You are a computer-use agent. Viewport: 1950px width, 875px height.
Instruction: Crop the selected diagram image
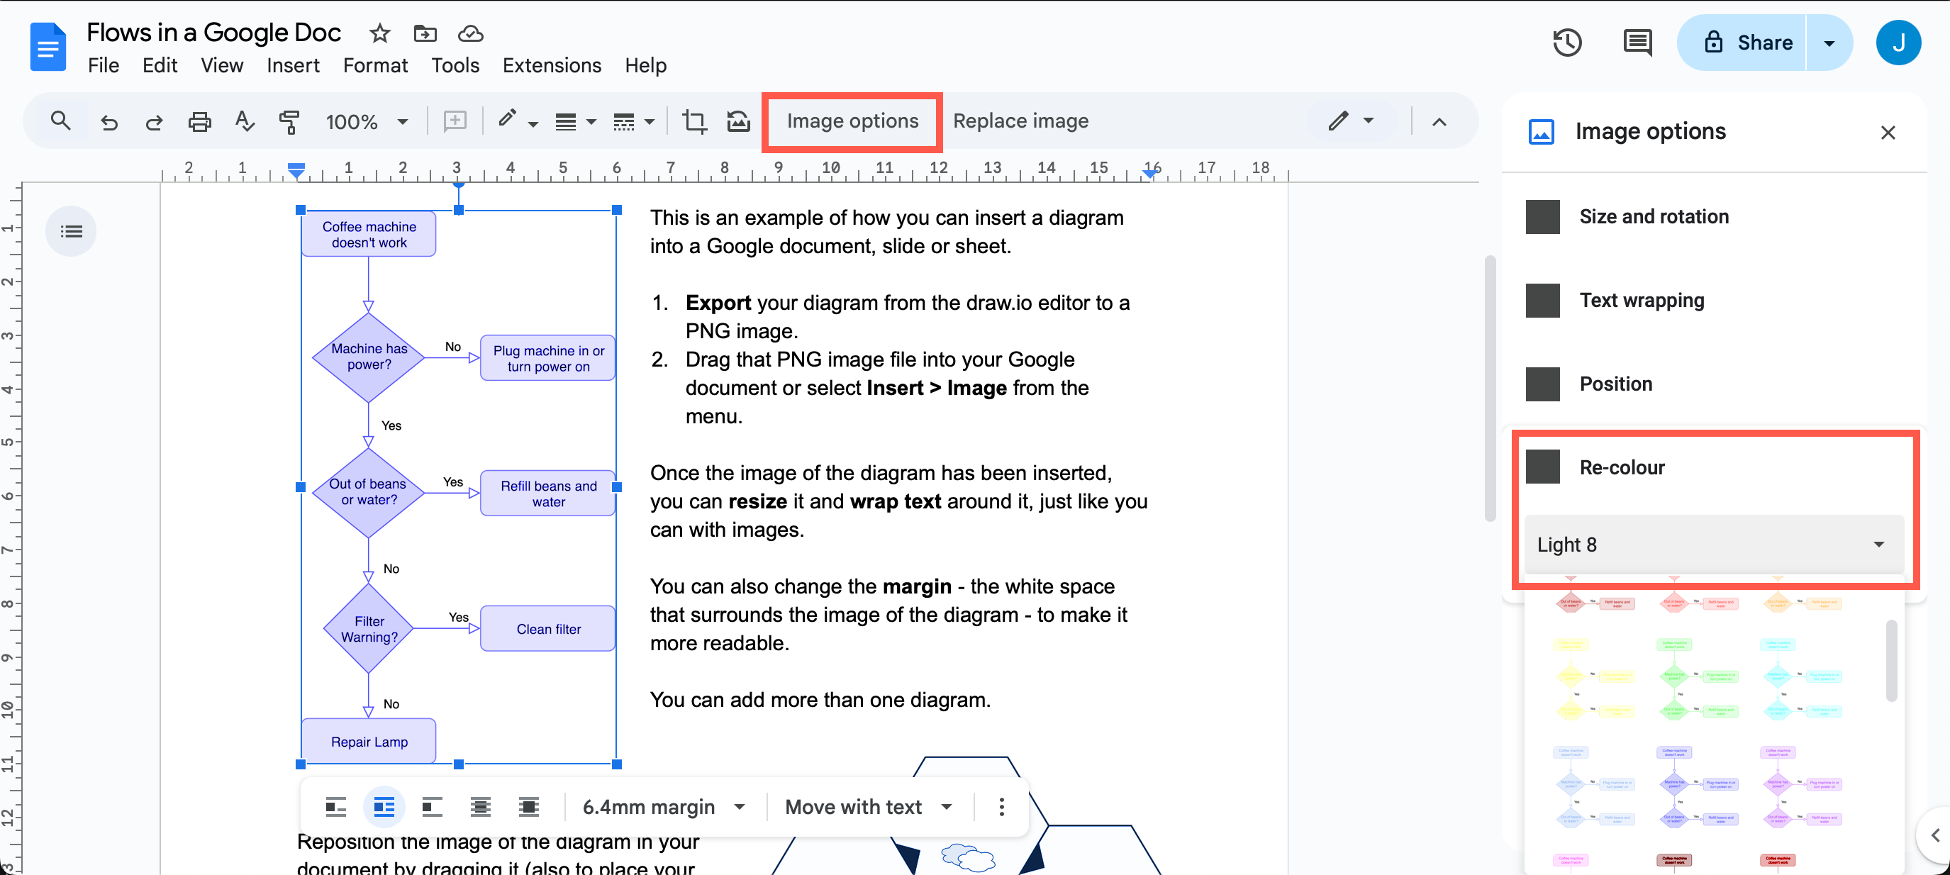coord(694,121)
